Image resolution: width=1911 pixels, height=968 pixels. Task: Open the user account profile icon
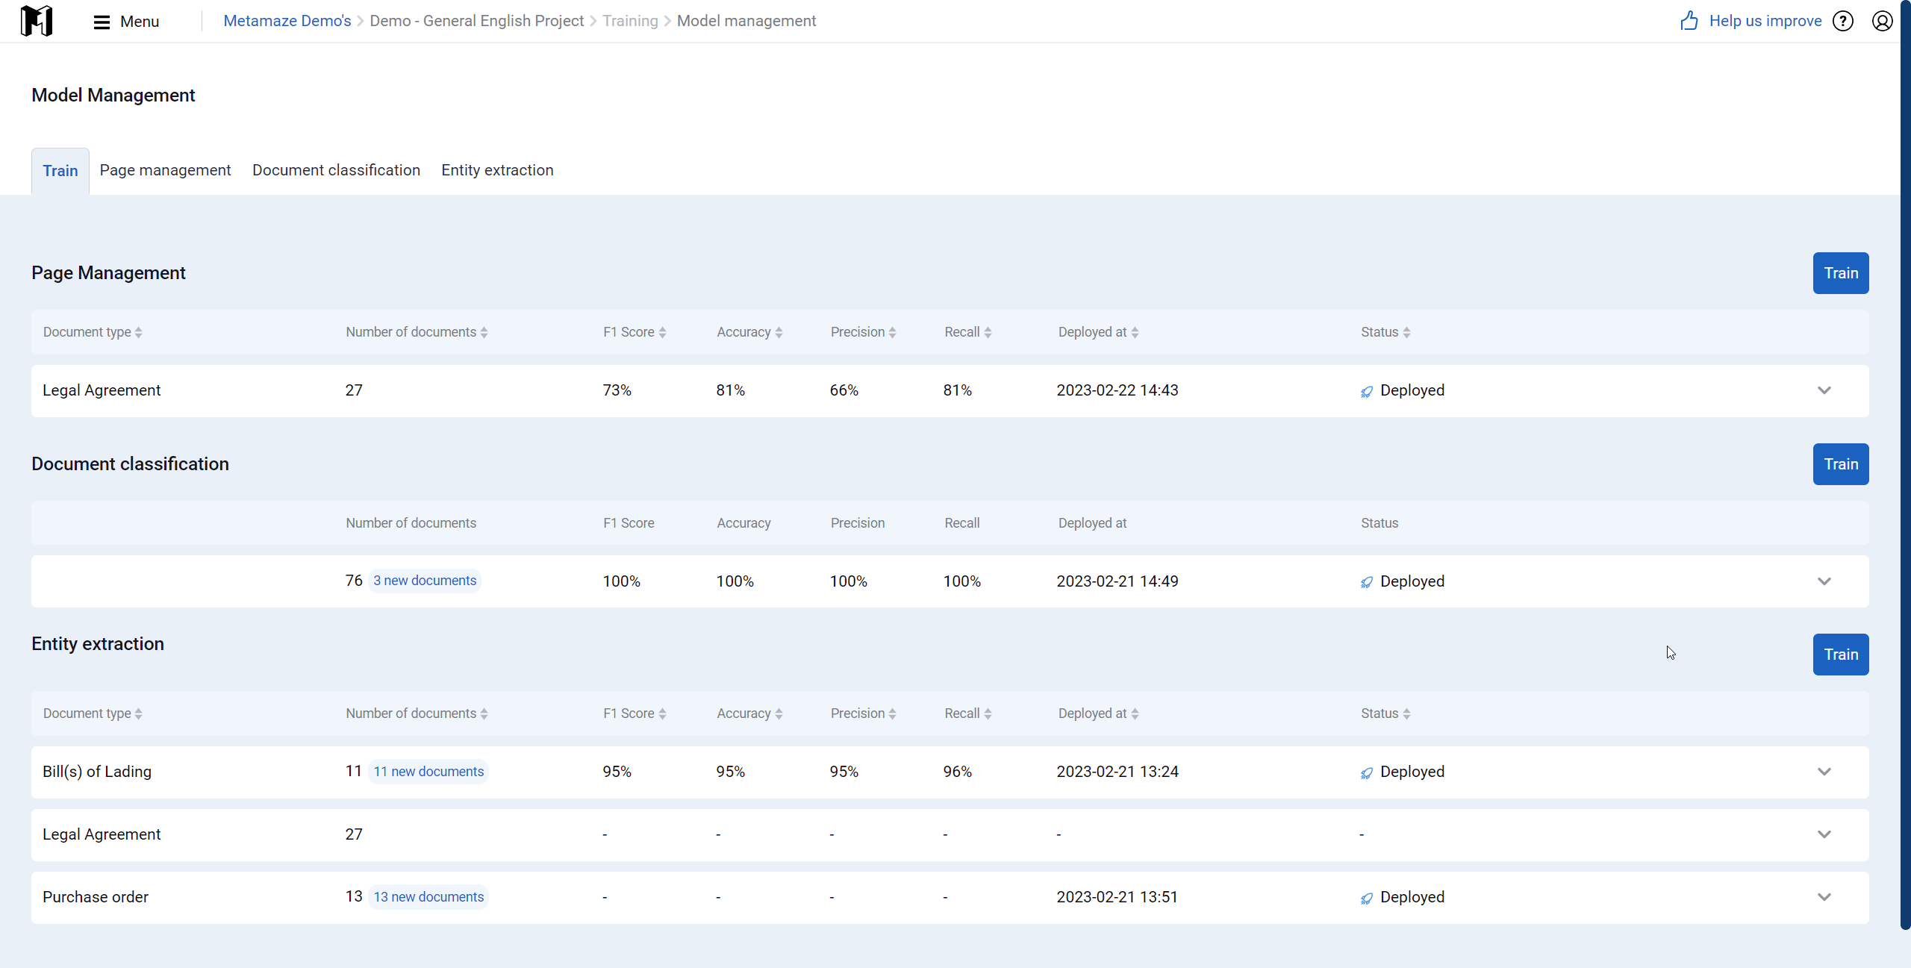click(1883, 21)
